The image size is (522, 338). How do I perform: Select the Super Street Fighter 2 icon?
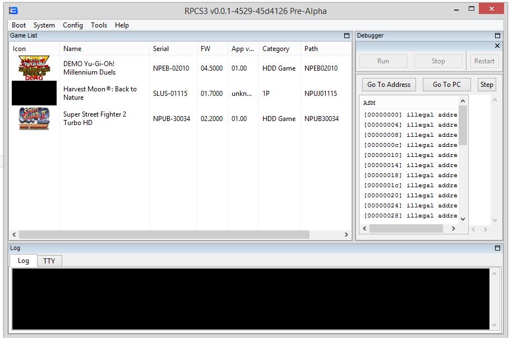coord(34,118)
